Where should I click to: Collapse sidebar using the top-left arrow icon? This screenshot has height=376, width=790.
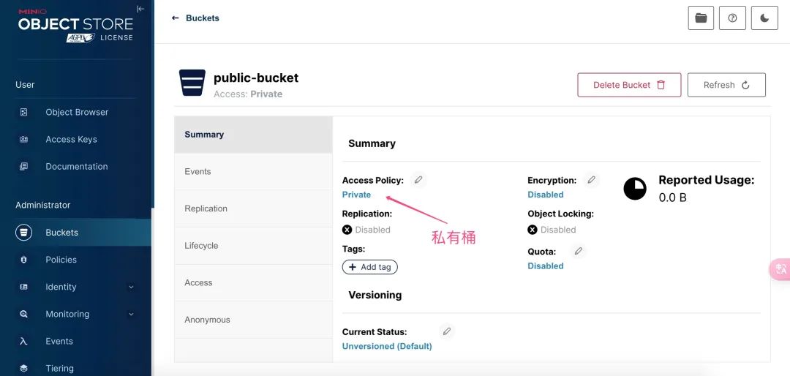[140, 9]
